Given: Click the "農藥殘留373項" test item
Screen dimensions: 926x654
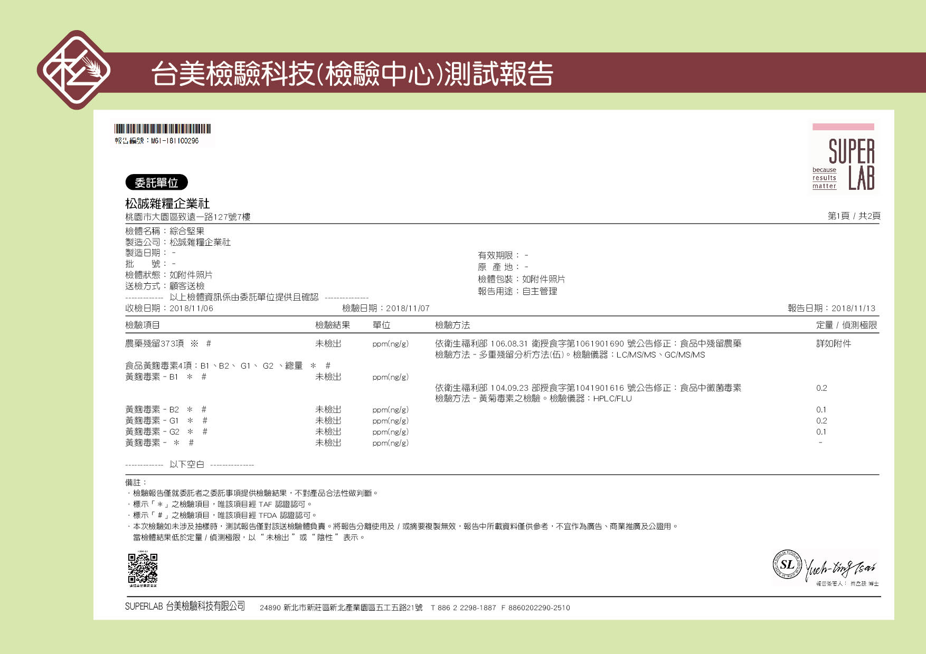Looking at the screenshot, I should tap(154, 343).
